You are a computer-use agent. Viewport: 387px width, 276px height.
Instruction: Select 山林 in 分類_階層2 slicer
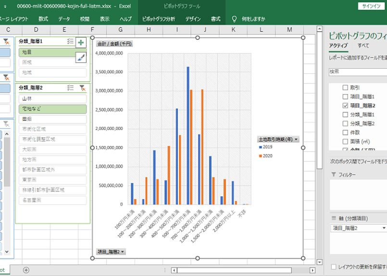(53, 98)
